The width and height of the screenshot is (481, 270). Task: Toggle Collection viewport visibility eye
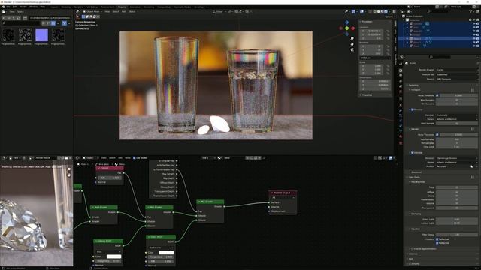473,20
